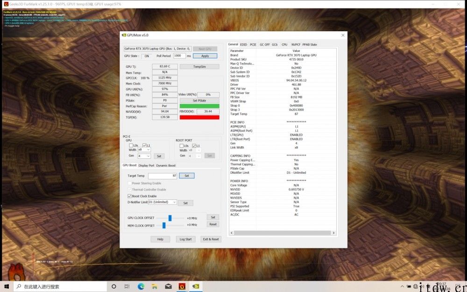Open the PCIE tab
The height and width of the screenshot is (292, 467).
pyautogui.click(x=253, y=44)
